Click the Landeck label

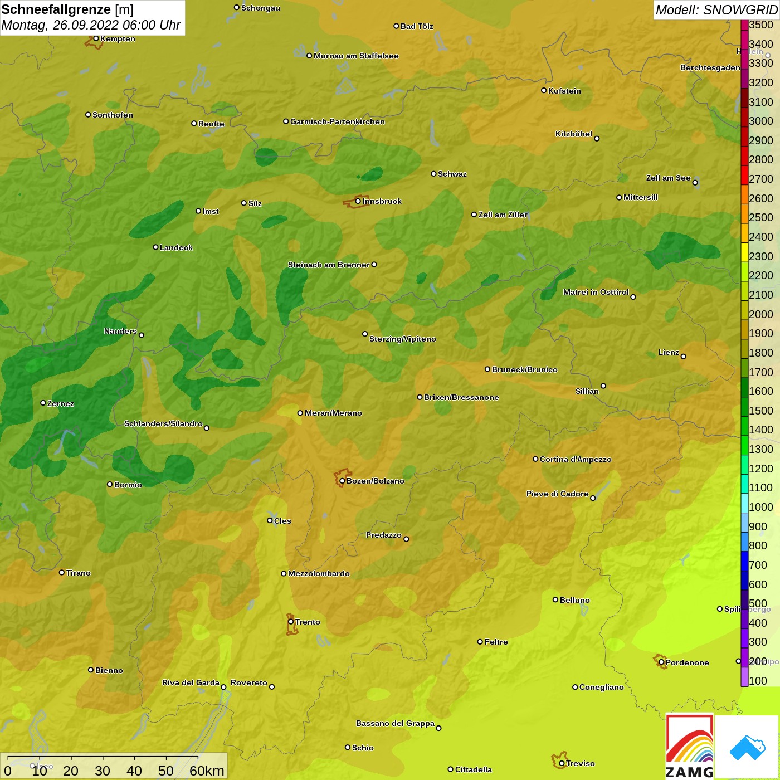click(x=176, y=247)
